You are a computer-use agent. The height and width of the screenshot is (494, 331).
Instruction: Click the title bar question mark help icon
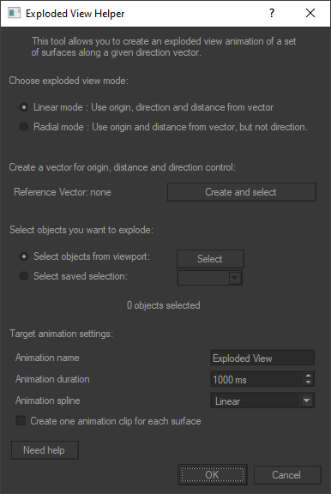[x=272, y=13]
